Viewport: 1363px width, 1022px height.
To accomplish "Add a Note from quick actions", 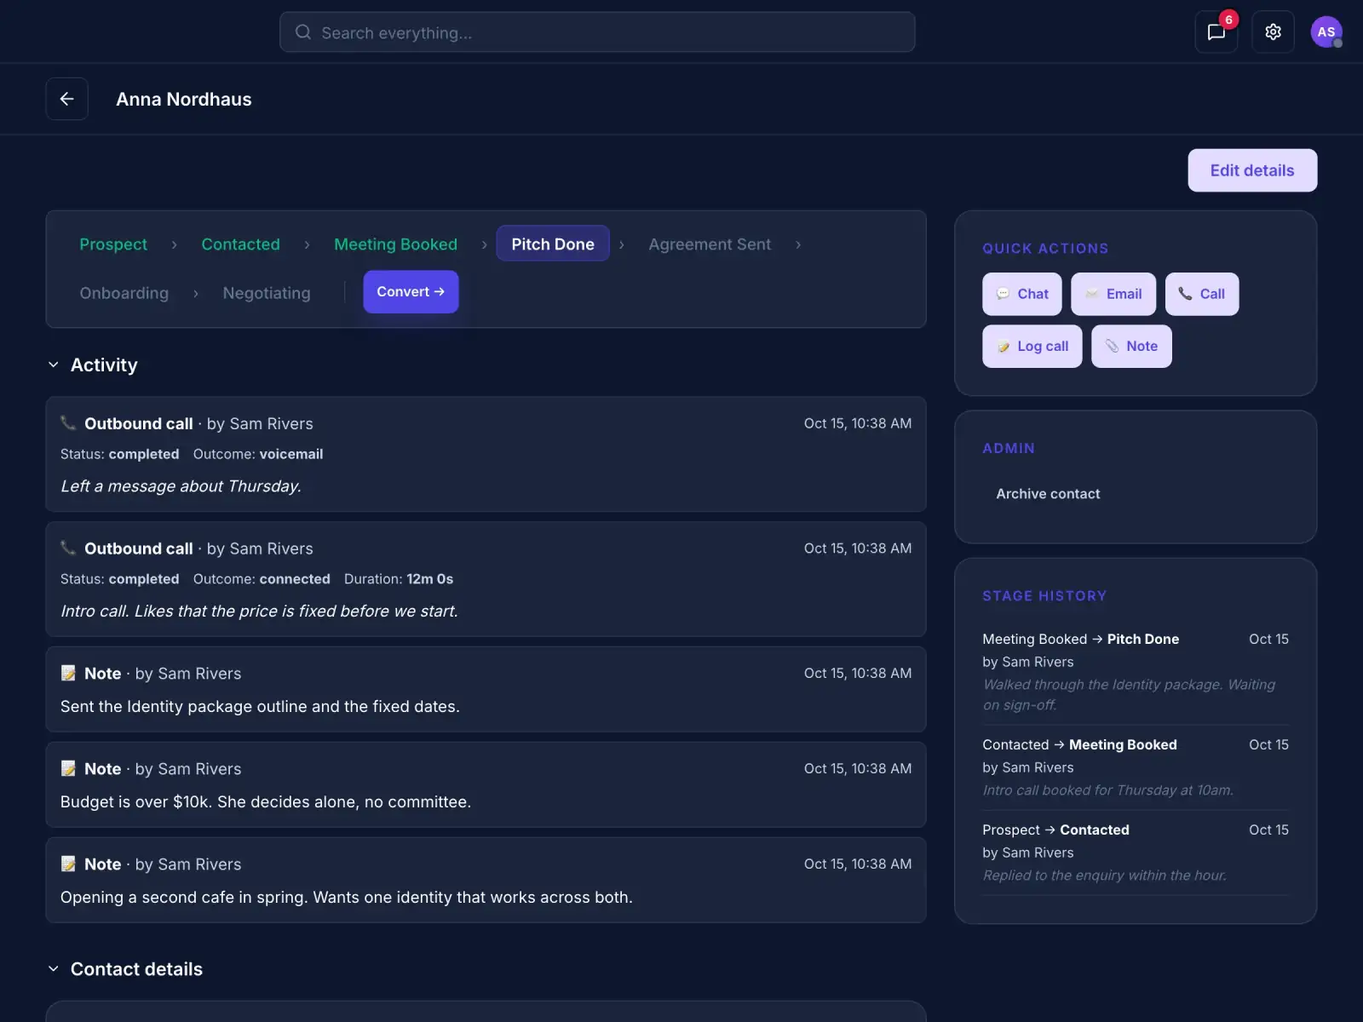I will (1131, 347).
